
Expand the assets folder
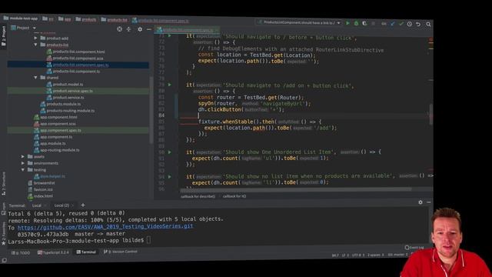click(23, 156)
